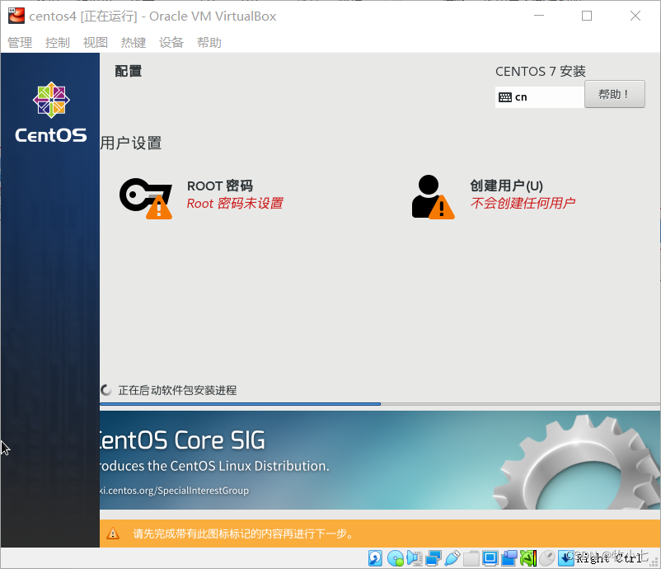Click the keyboard icon beside cn
The width and height of the screenshot is (661, 569).
click(x=505, y=97)
